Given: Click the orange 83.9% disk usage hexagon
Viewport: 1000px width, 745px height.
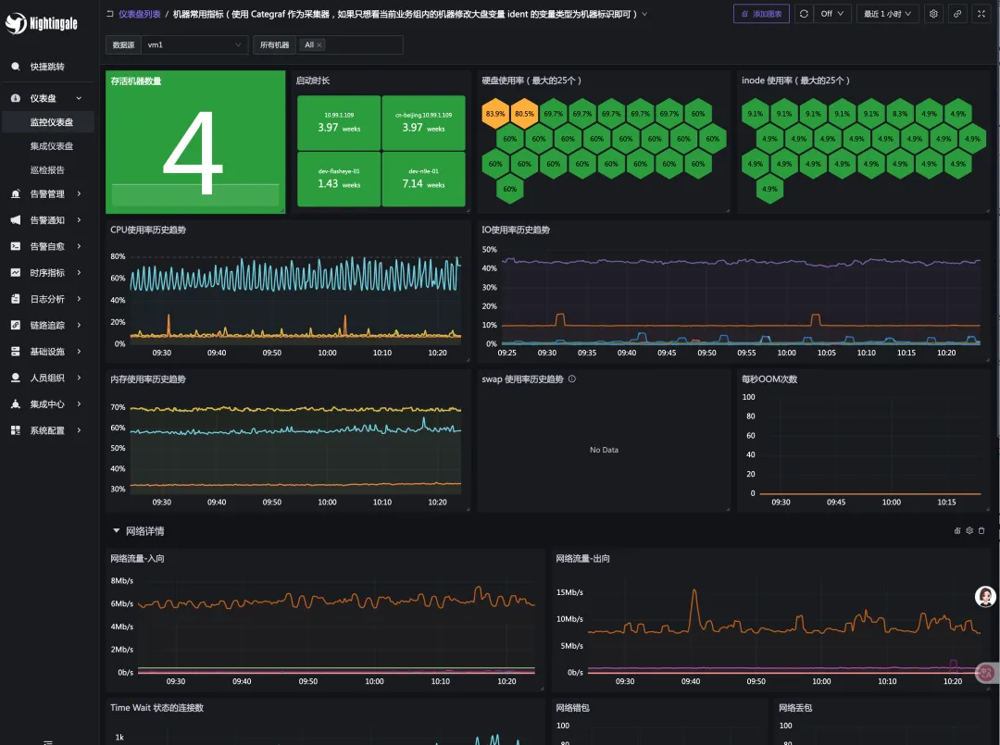Looking at the screenshot, I should click(x=495, y=114).
